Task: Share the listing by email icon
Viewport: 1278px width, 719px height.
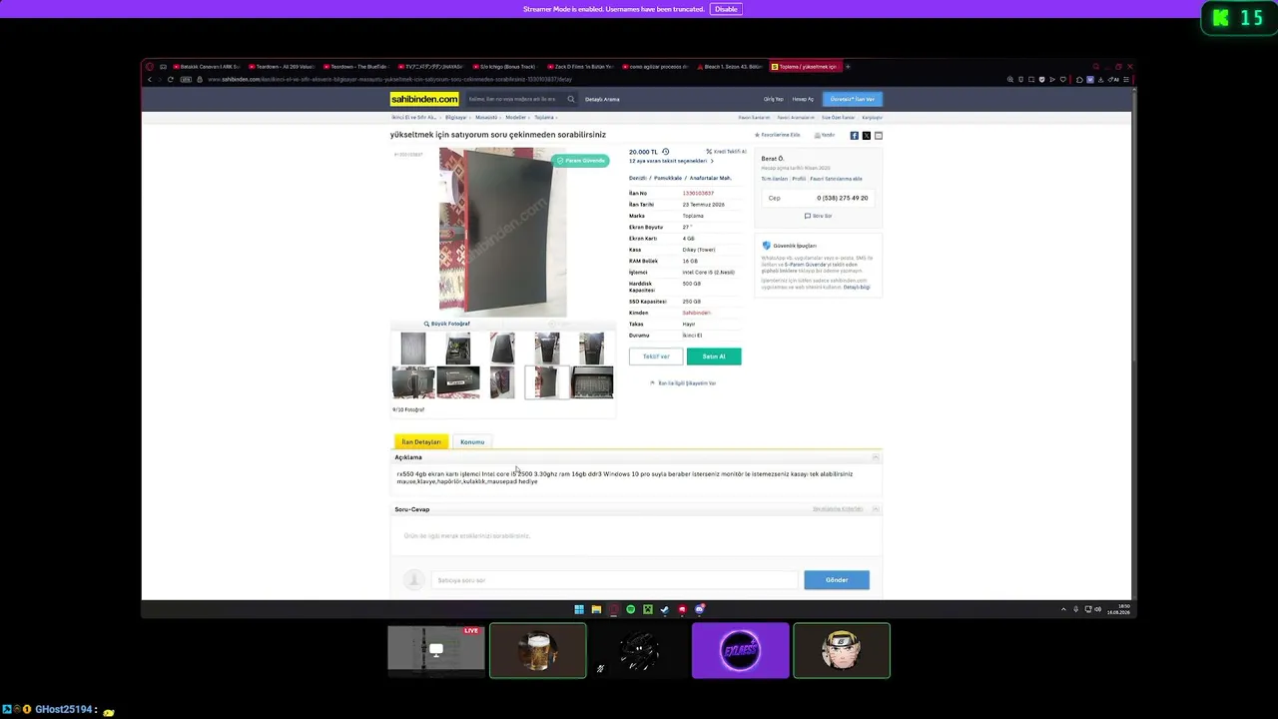Action: click(x=878, y=135)
